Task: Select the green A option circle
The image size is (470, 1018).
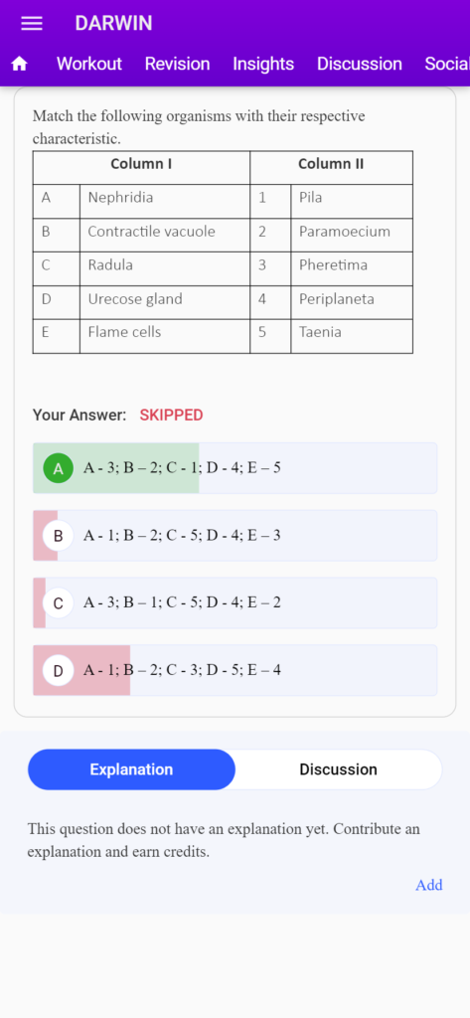Action: click(59, 468)
